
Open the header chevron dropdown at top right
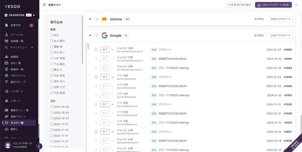click(x=296, y=5)
